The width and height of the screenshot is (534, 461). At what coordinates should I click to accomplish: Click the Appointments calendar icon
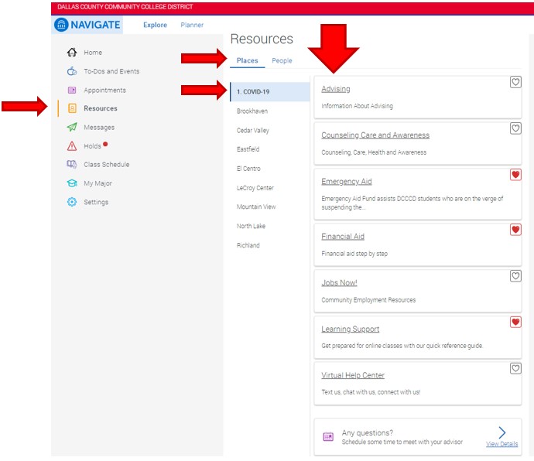tap(72, 90)
